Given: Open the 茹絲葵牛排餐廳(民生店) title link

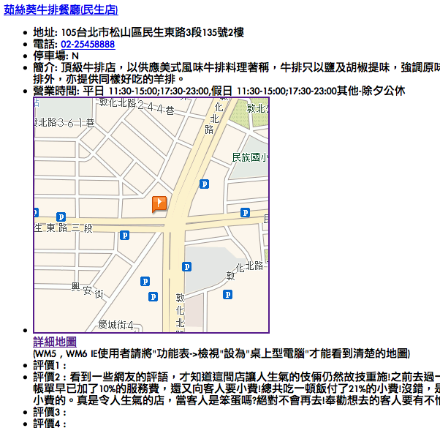Looking at the screenshot, I should pos(61,10).
